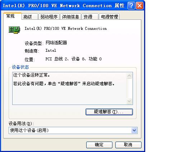Click the network adapter card icon
The height and width of the screenshot is (152, 184).
(14, 30)
